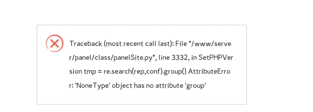Viewport: 313px width, 112px height.
Task: Click the text '(most recent call last):'
Action: [x=139, y=44]
